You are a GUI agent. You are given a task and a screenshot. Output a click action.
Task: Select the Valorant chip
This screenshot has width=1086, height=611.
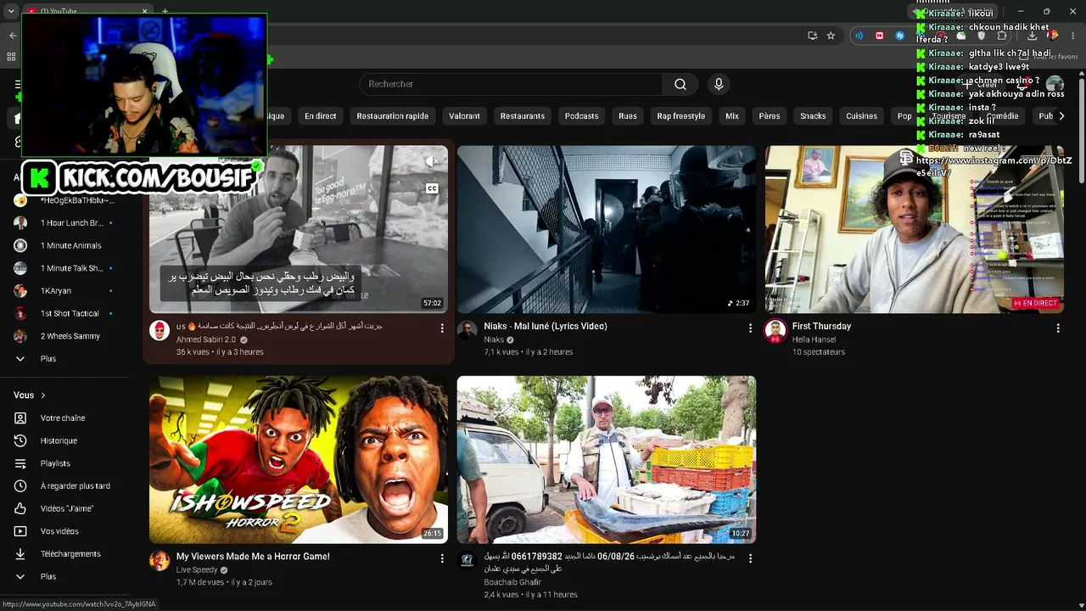(464, 116)
